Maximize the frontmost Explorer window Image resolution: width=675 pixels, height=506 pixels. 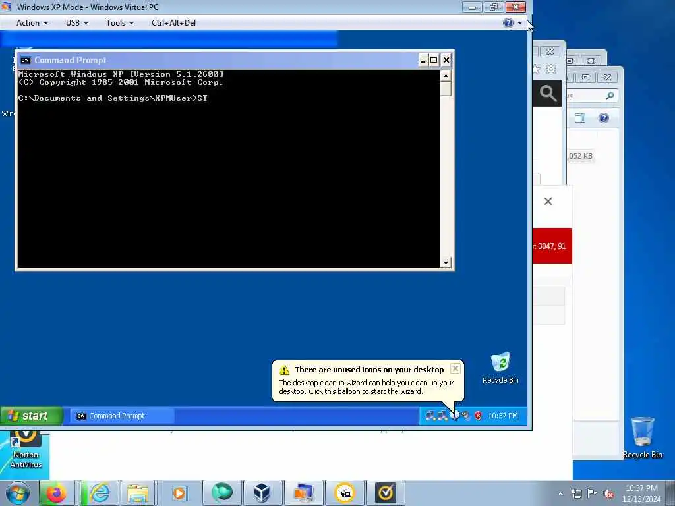click(x=585, y=78)
